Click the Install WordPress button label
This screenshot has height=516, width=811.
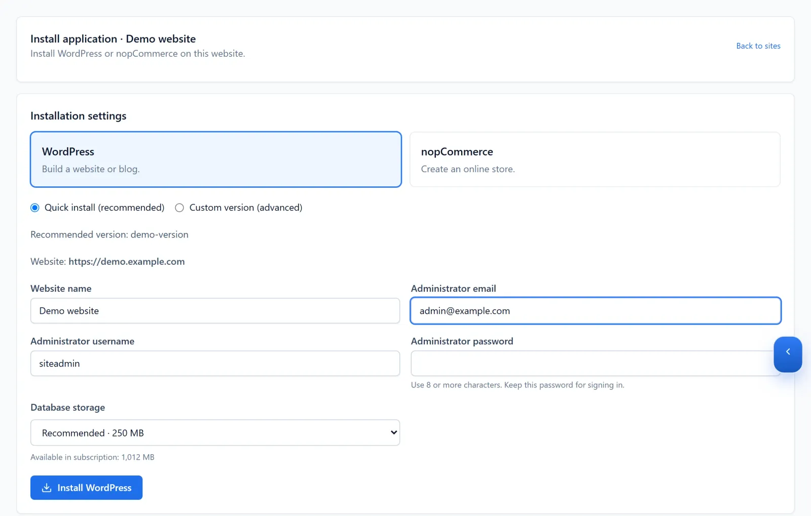[94, 488]
